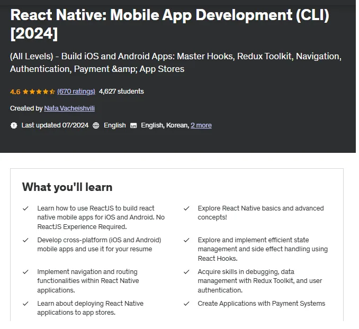Click "Explore React Native basics and advanced concepts" text
This screenshot has height=329, width=359.
coord(261,213)
